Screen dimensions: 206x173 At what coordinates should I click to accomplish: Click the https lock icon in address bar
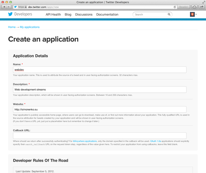tap(26, 7)
